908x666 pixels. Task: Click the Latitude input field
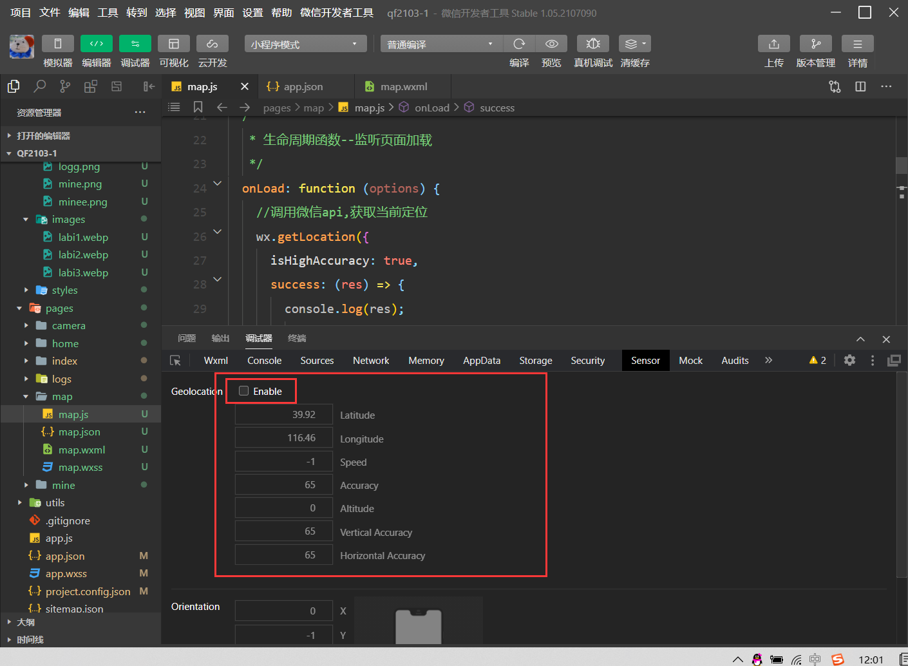coord(284,414)
